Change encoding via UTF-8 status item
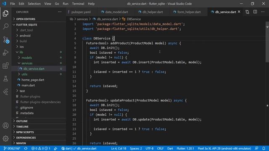Screen dimensions: 269x151 (150, 148)
